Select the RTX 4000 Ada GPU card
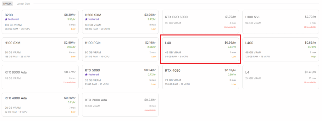This screenshot has height=121, width=322. (x=40, y=105)
